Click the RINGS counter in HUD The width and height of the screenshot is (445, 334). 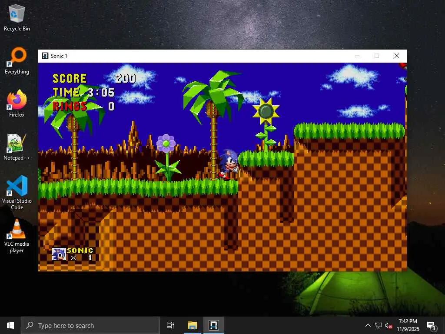click(x=83, y=106)
